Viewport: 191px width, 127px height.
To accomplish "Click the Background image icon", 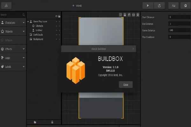I will 31,39.
